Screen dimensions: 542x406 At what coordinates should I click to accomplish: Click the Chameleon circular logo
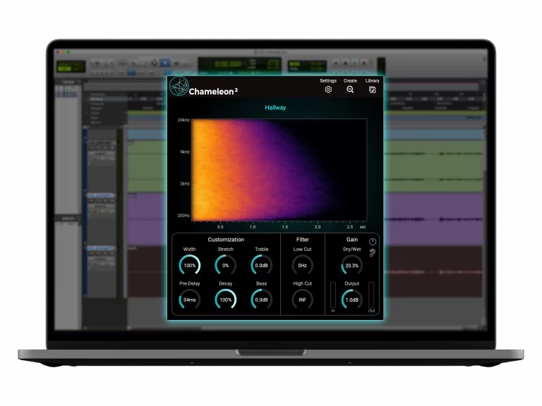(179, 86)
